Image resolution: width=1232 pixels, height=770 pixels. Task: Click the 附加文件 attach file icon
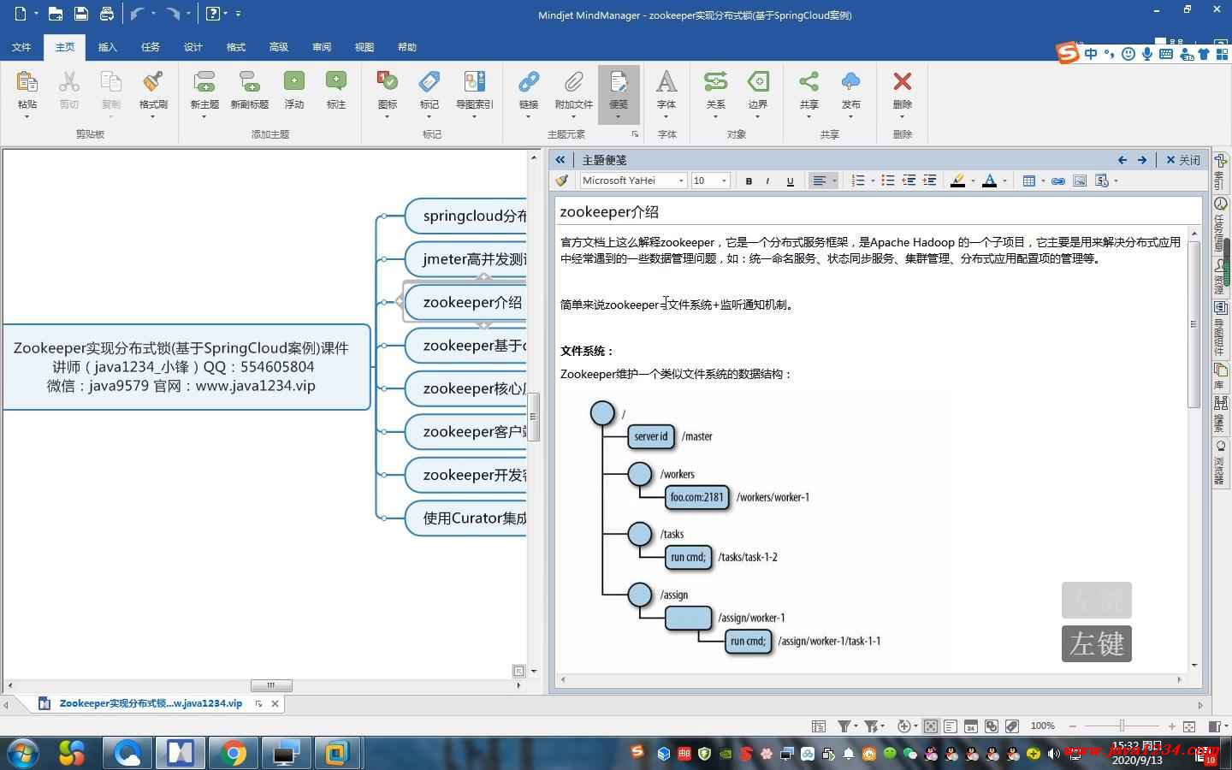point(573,81)
